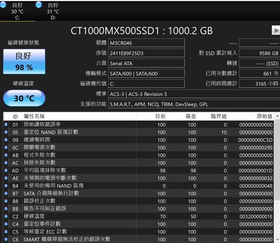280x243 pixels.
Task: Select the 總通電時間 attribute row
Action: (x=139, y=140)
